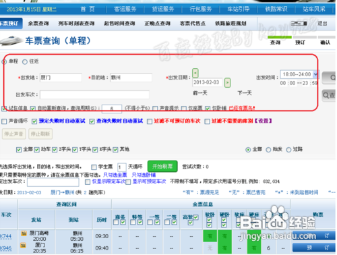The image size is (337, 255).
Task: Open the 车站引导 navigation item
Action: tap(239, 9)
